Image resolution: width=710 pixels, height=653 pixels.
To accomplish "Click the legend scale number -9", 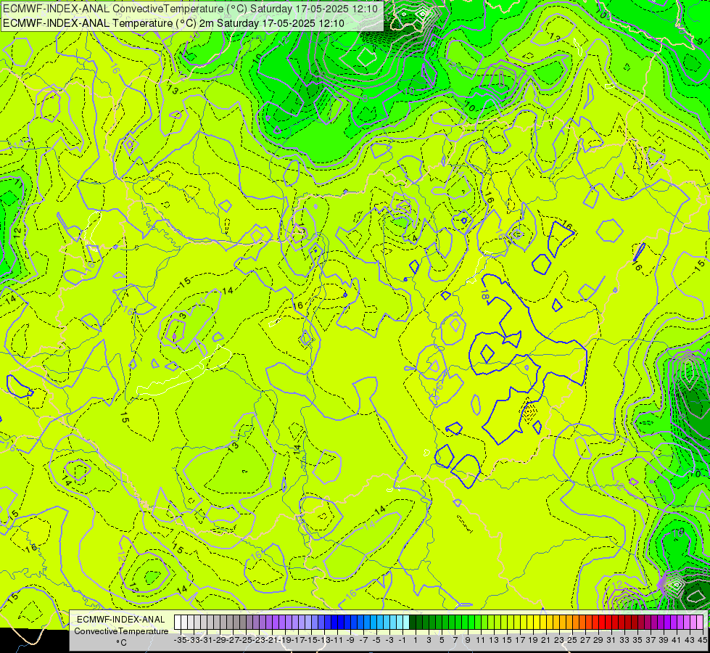I will 350,640.
